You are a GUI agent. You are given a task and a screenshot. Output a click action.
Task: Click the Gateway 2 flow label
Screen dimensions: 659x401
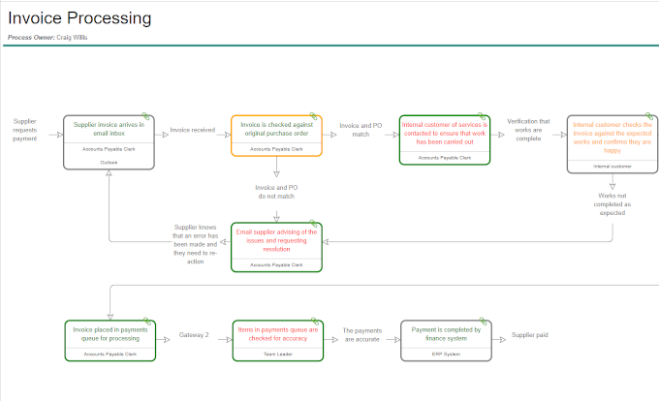coord(194,335)
